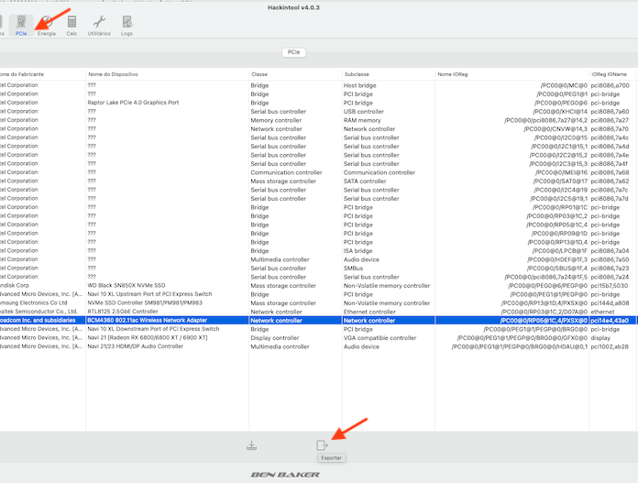Viewport: 638px width, 483px height.
Task: Click the Exportar export icon
Action: click(x=323, y=445)
